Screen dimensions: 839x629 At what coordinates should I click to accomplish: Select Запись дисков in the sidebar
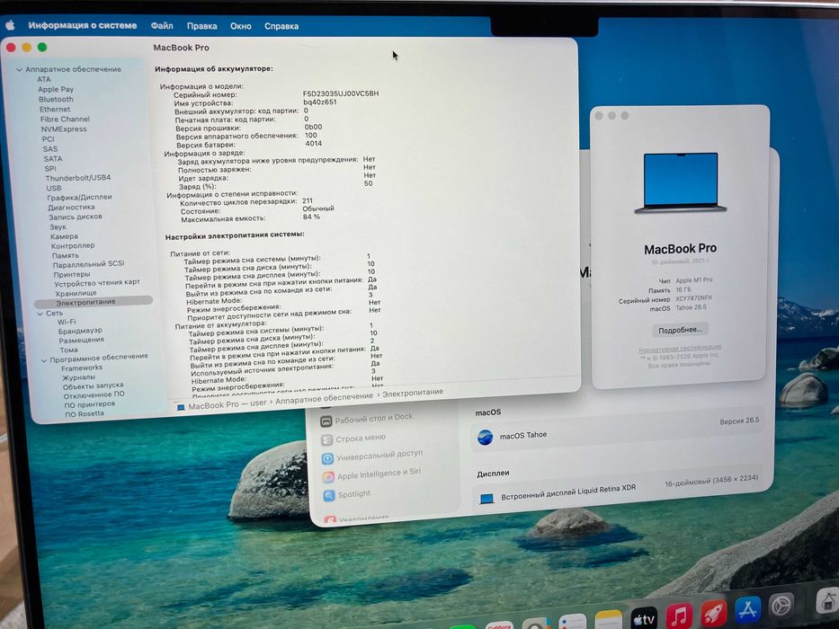point(75,217)
